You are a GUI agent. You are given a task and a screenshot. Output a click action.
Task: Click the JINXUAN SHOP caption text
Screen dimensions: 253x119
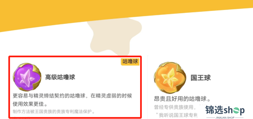coord(225,118)
